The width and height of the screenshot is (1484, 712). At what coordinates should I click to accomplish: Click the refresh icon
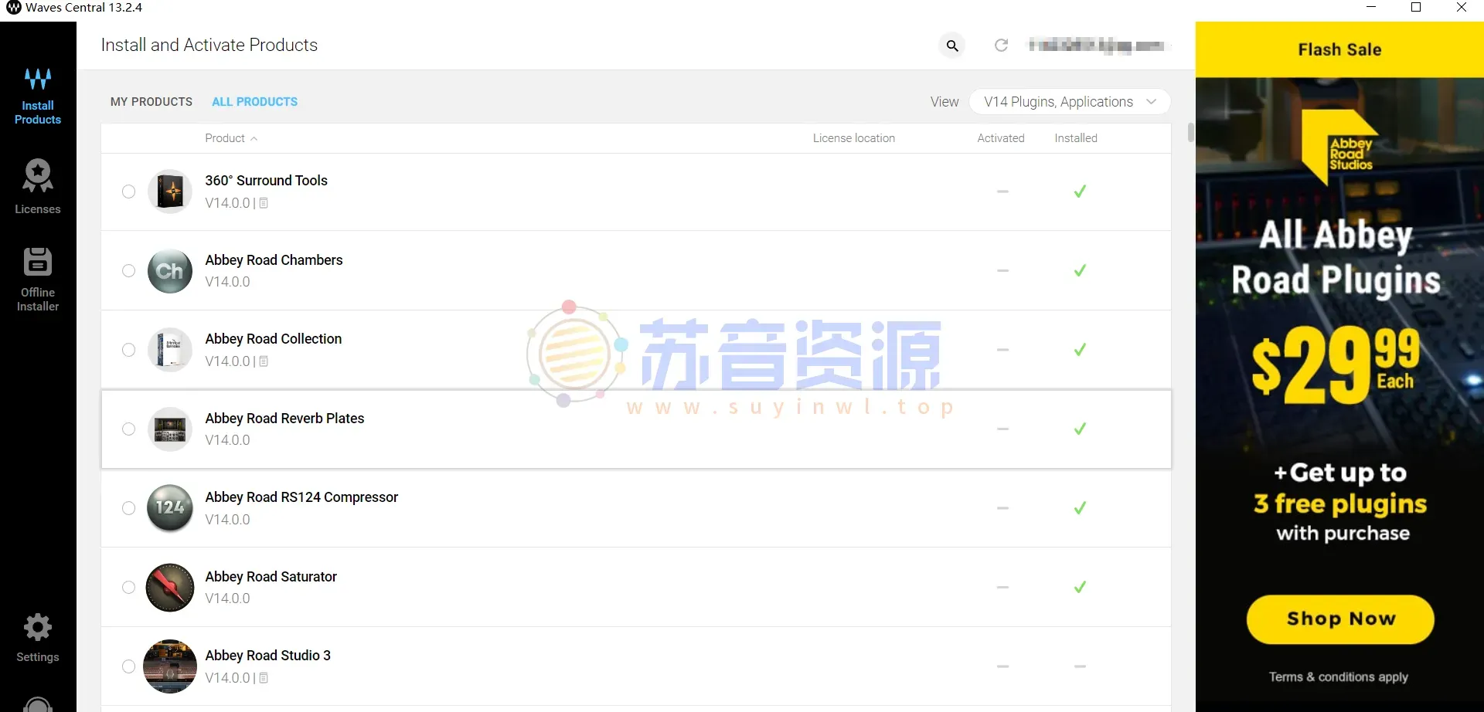pyautogui.click(x=1002, y=45)
